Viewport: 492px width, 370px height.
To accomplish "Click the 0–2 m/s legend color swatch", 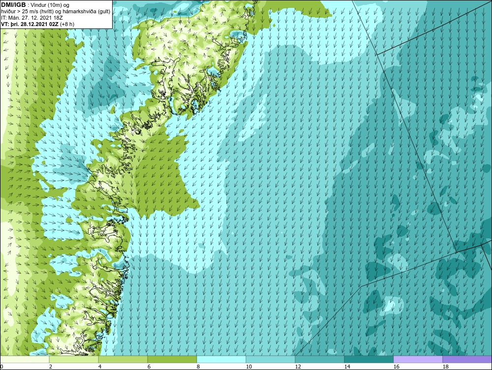I will (x=25, y=359).
